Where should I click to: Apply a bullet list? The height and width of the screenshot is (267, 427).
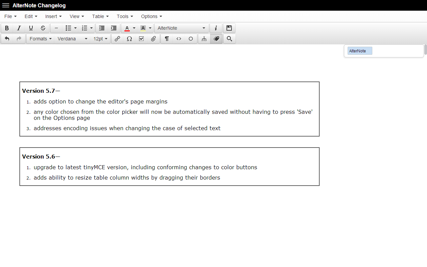click(68, 28)
